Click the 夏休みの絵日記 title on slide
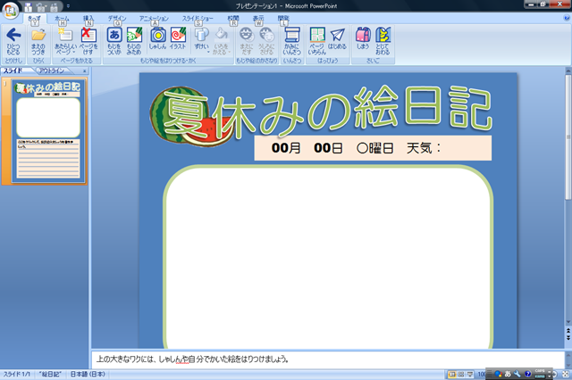Screen dimensions: 572x380 [326, 112]
